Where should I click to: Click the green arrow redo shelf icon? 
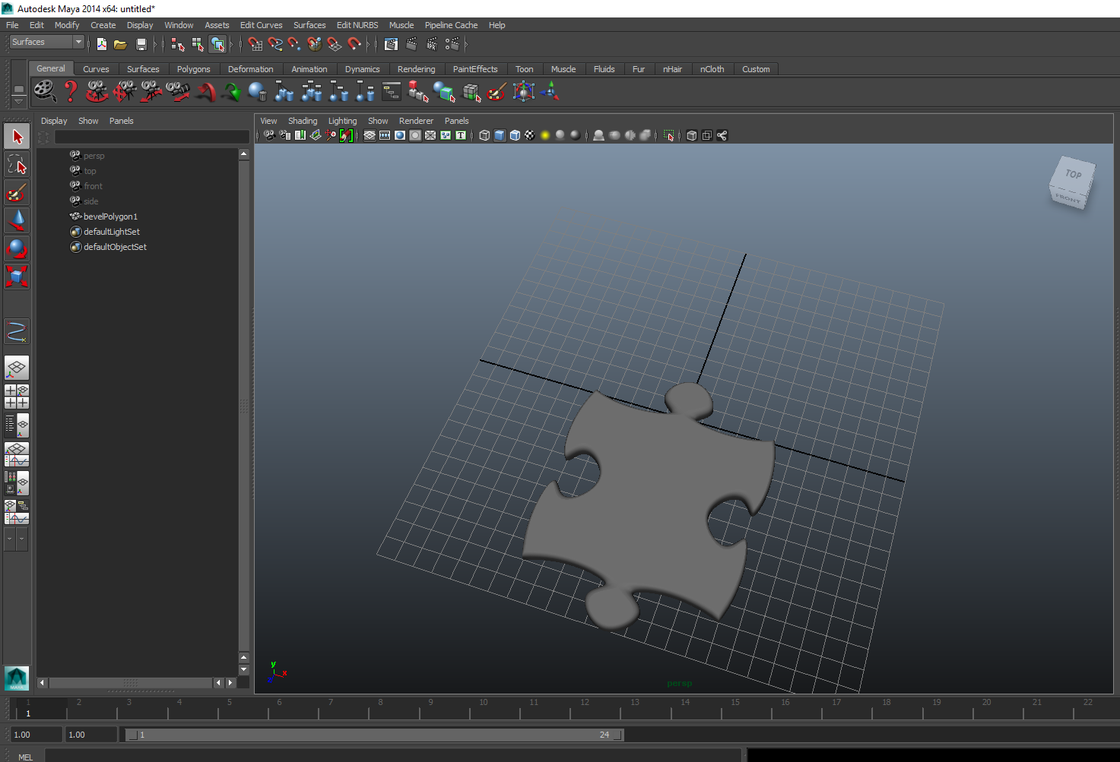[232, 92]
